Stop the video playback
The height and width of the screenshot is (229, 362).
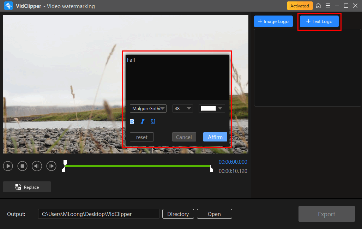(23, 166)
